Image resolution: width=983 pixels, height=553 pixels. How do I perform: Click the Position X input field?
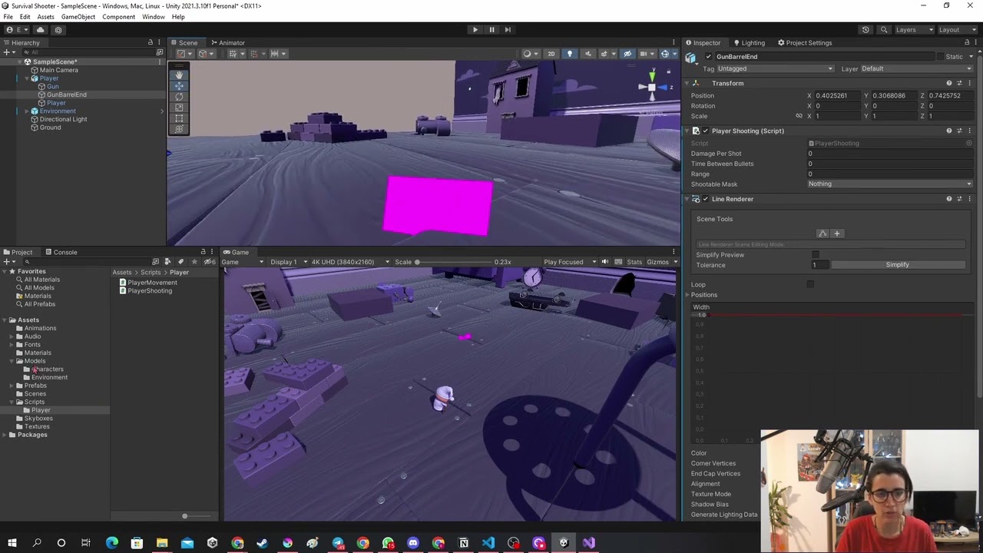pyautogui.click(x=836, y=96)
